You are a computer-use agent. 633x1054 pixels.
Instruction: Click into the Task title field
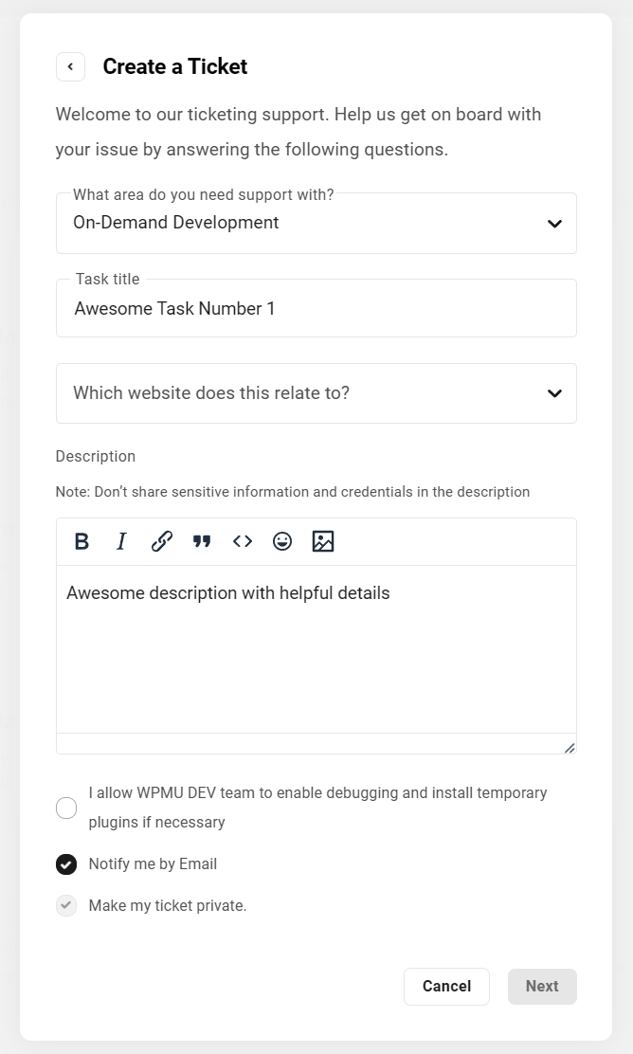[x=316, y=309]
